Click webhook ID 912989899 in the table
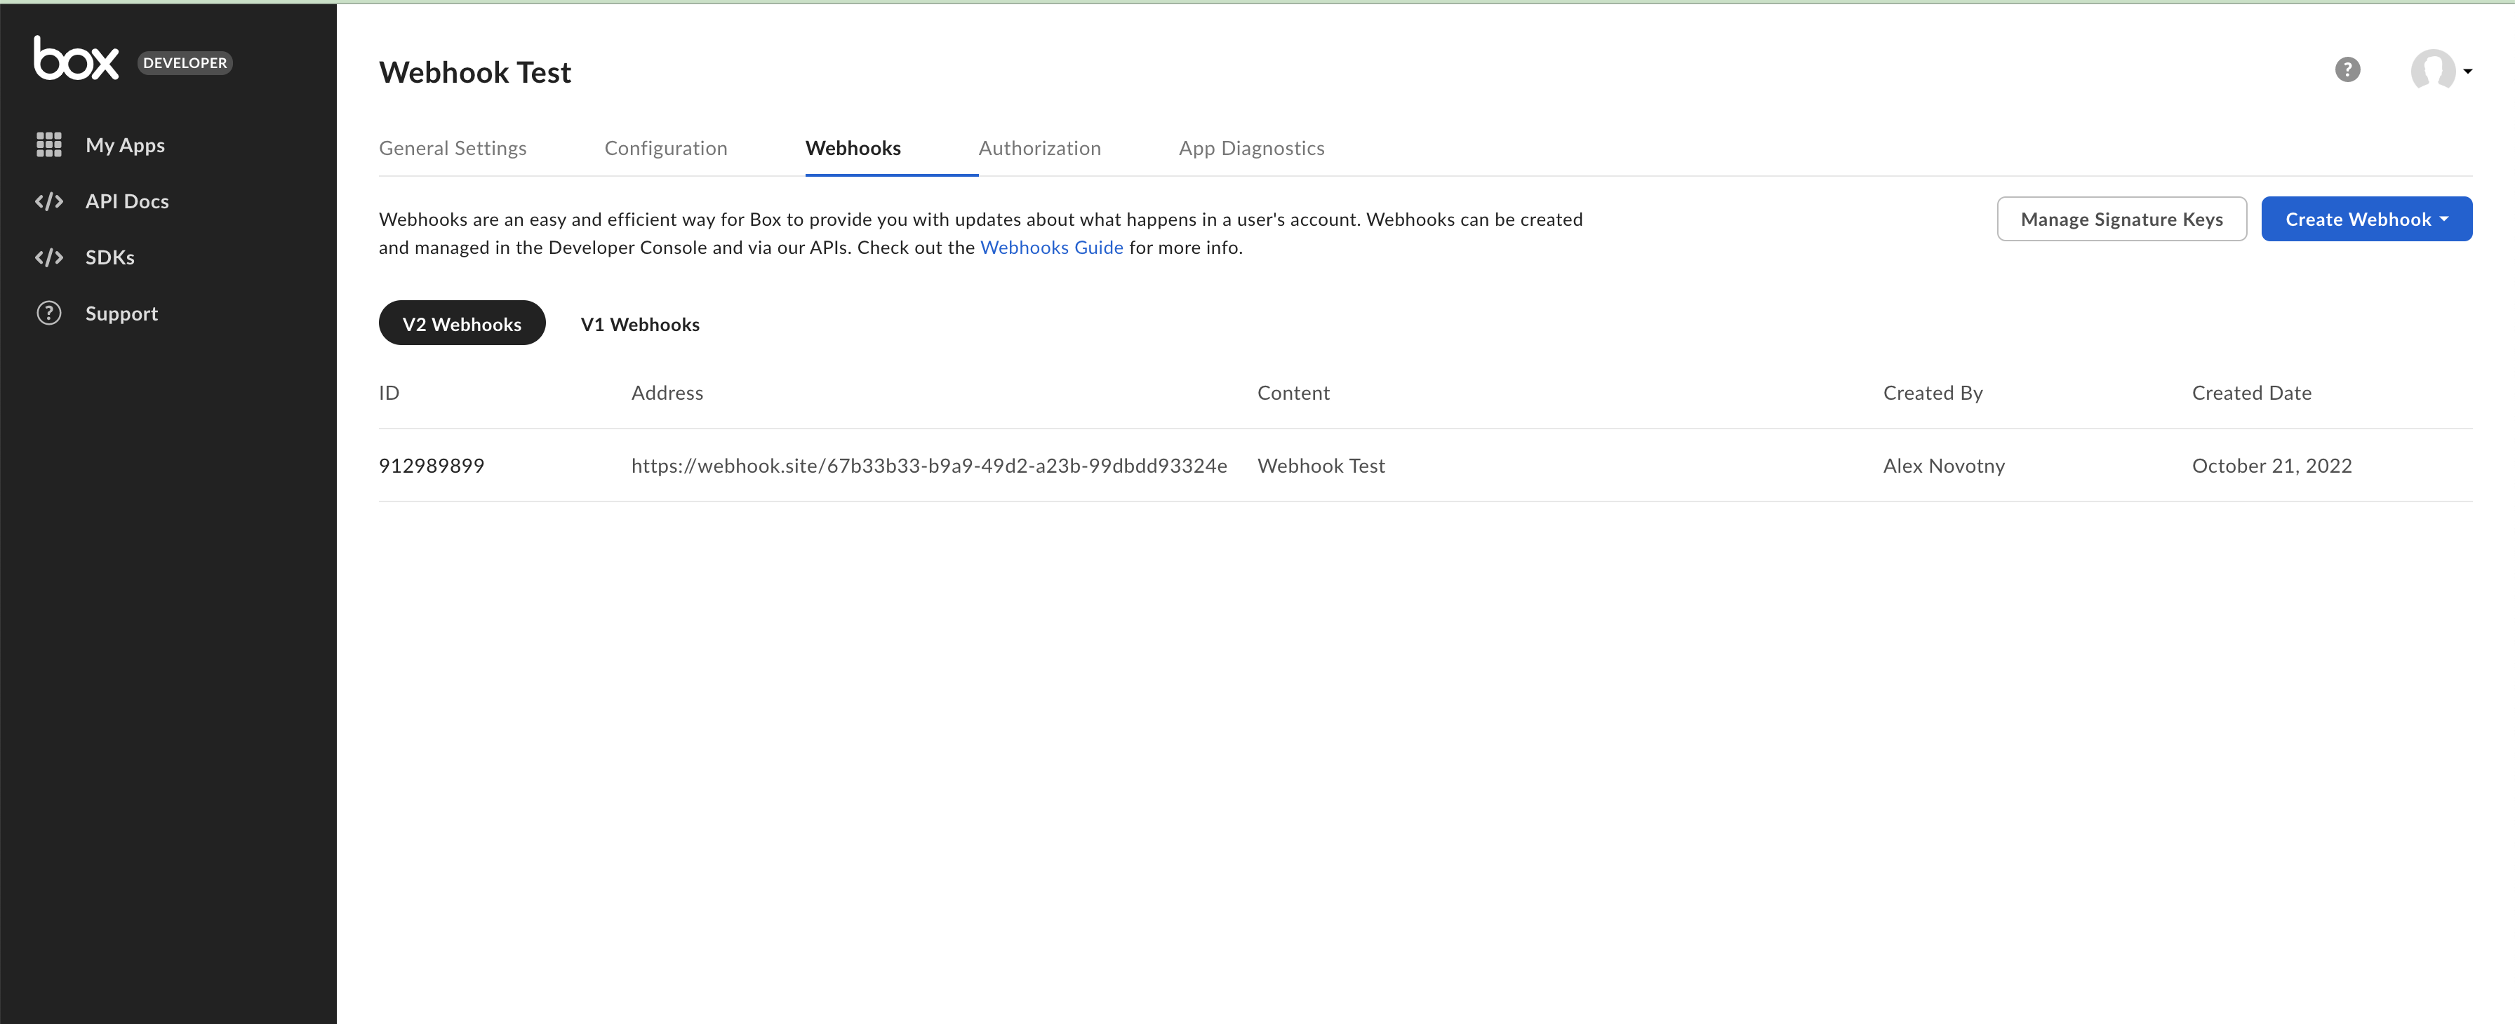The image size is (2515, 1024). point(432,466)
